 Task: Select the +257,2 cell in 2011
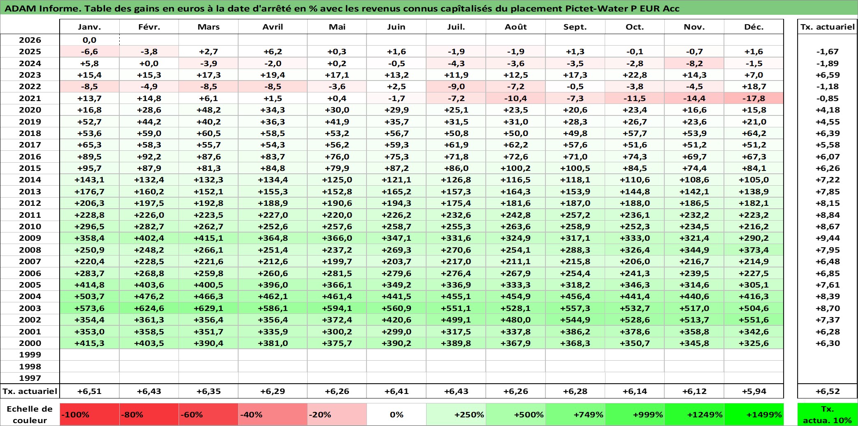[575, 215]
